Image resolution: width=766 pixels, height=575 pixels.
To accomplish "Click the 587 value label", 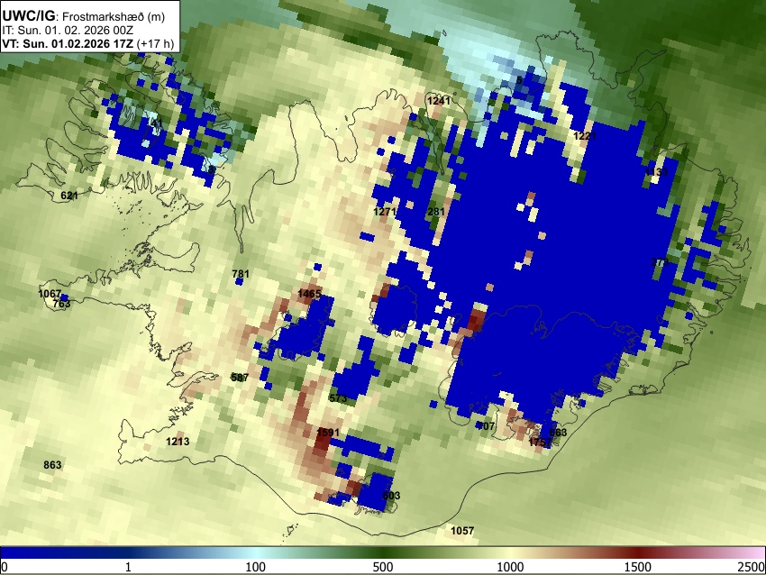I will point(240,377).
